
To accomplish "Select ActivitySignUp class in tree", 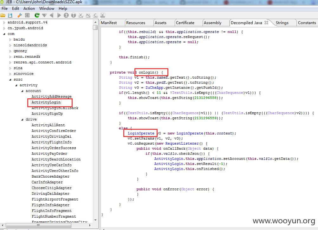I will coord(47,114).
